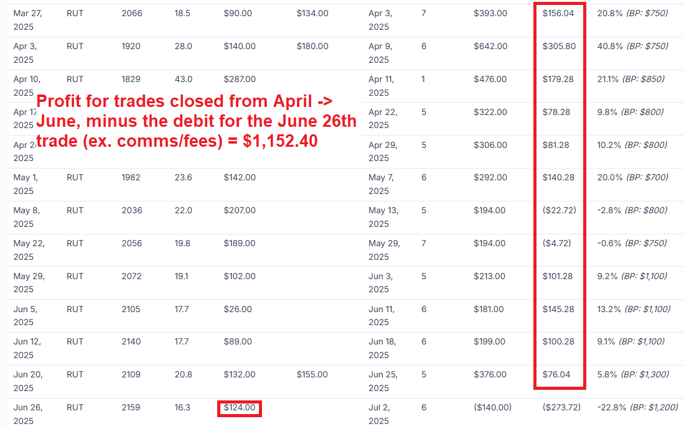
Task: Select the $155.00 adjustment in Jun 20 row
Action: (312, 374)
